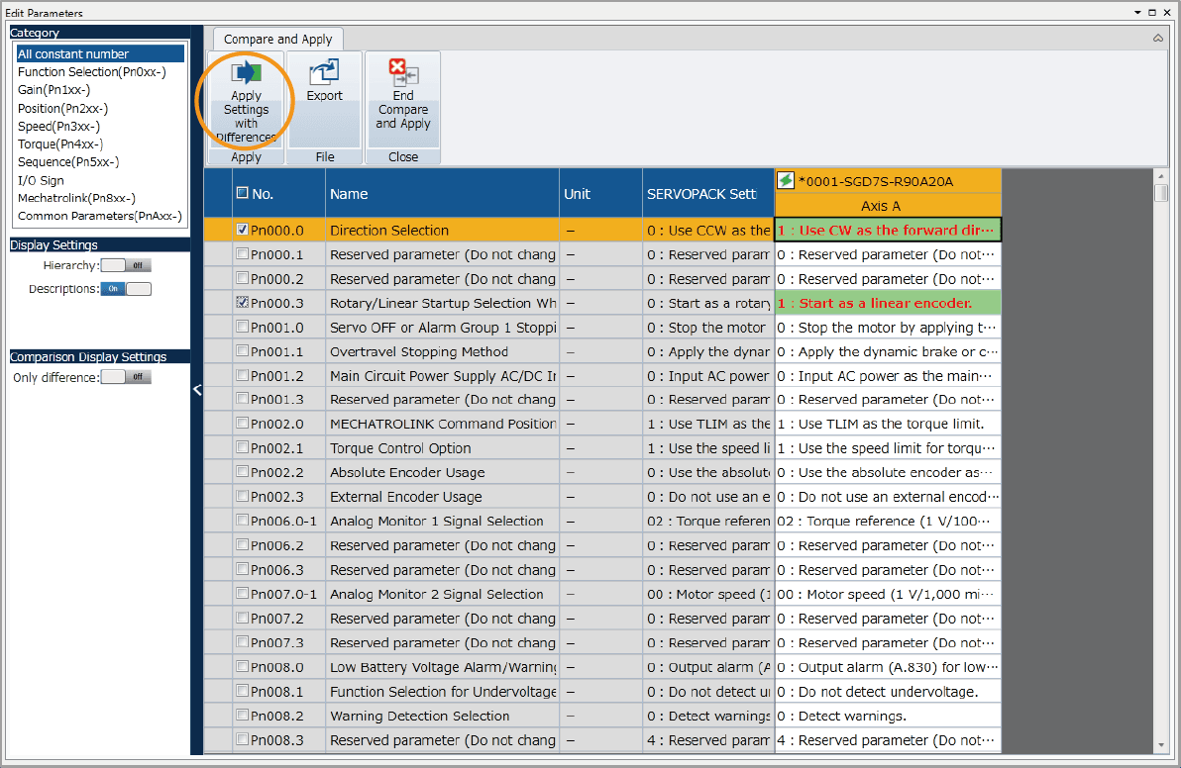Click Axis A value for Direction Selection
The height and width of the screenshot is (768, 1181).
point(887,231)
